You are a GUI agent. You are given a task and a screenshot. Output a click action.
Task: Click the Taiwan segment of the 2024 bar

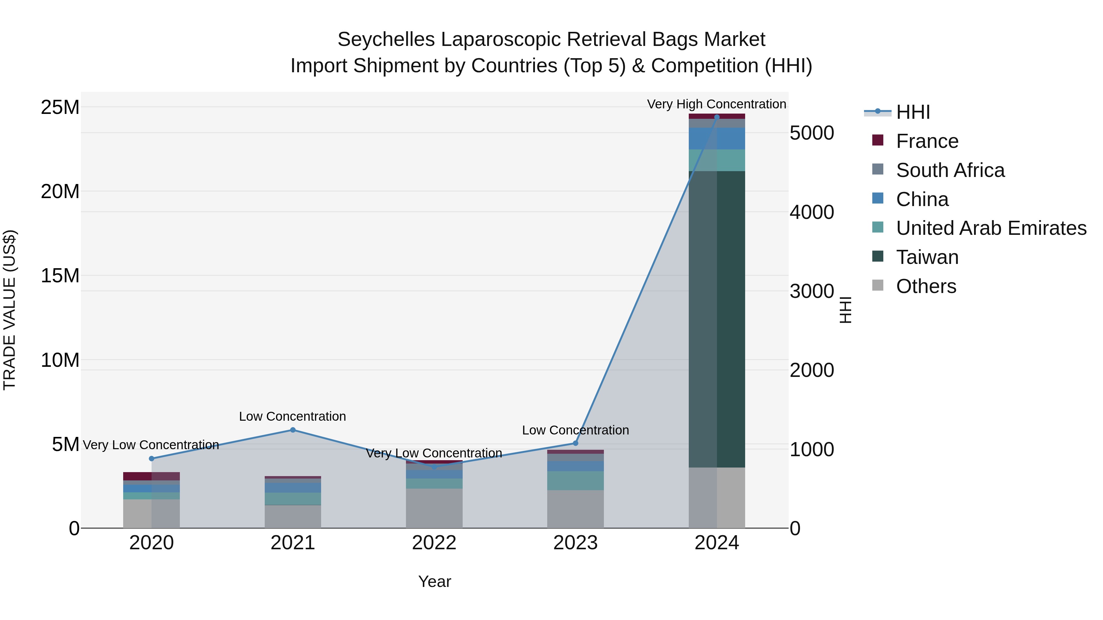point(717,319)
